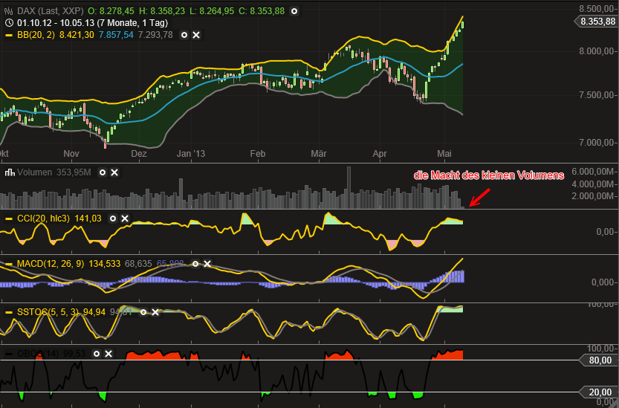Click the middle band value 7.857,54
This screenshot has height=408, width=619.
click(116, 35)
